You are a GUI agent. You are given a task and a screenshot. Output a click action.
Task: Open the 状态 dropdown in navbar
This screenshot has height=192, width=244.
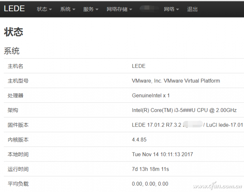[44, 9]
